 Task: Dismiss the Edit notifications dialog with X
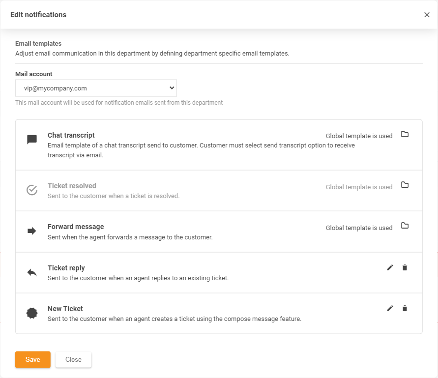(427, 15)
